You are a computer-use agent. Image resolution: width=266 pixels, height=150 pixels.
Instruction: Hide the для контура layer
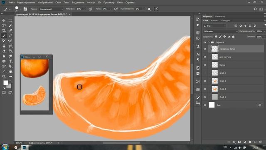click(x=205, y=57)
